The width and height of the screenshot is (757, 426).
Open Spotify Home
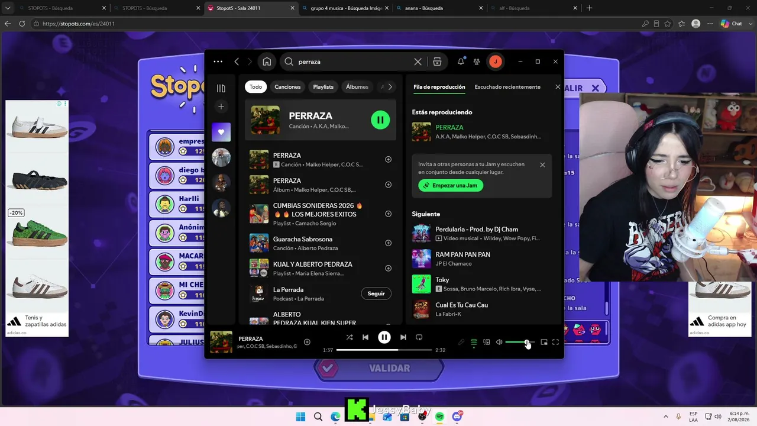[x=267, y=62]
